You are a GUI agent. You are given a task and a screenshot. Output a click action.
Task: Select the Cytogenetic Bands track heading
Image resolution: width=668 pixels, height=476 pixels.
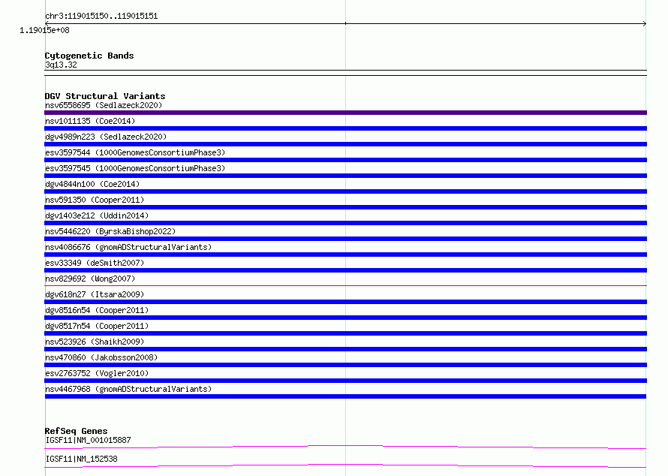[89, 56]
